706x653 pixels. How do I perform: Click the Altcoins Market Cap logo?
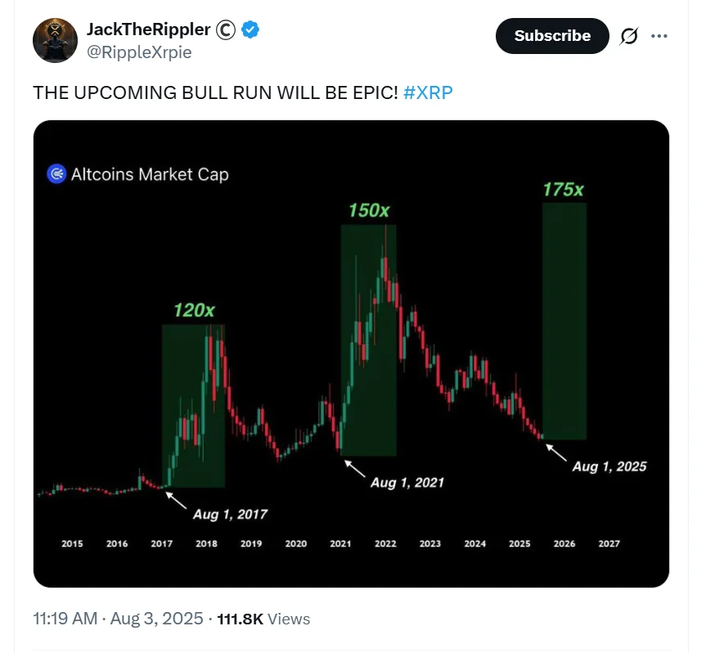click(x=56, y=173)
